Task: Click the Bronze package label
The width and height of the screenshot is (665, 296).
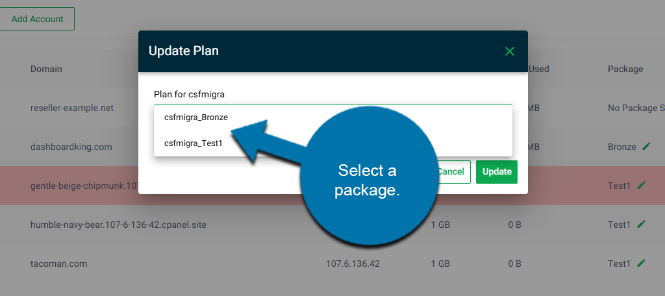Action: click(622, 147)
